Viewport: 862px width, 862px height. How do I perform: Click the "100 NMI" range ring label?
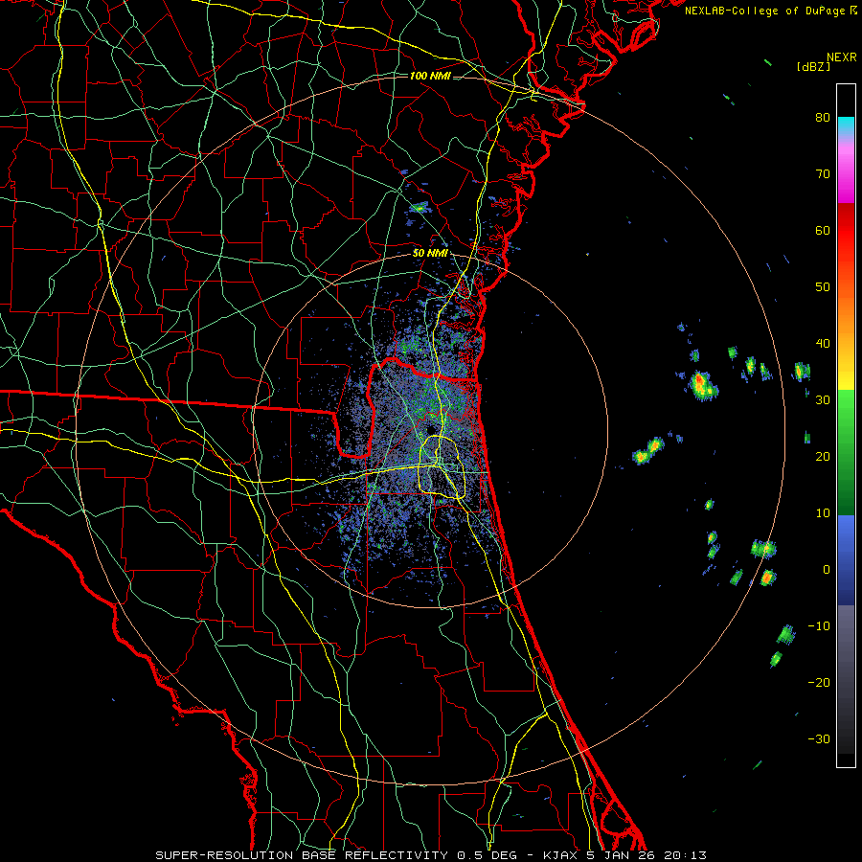pyautogui.click(x=430, y=76)
